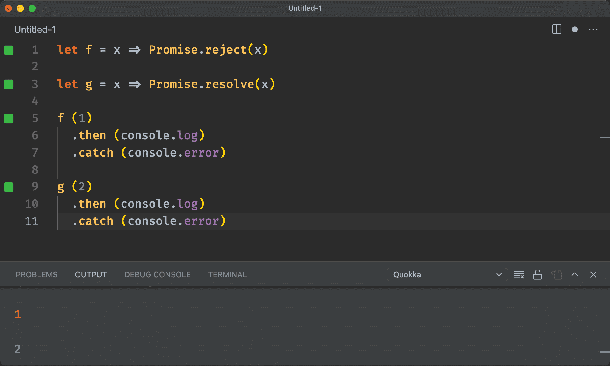Click the green coverage square on line 5

click(x=9, y=118)
